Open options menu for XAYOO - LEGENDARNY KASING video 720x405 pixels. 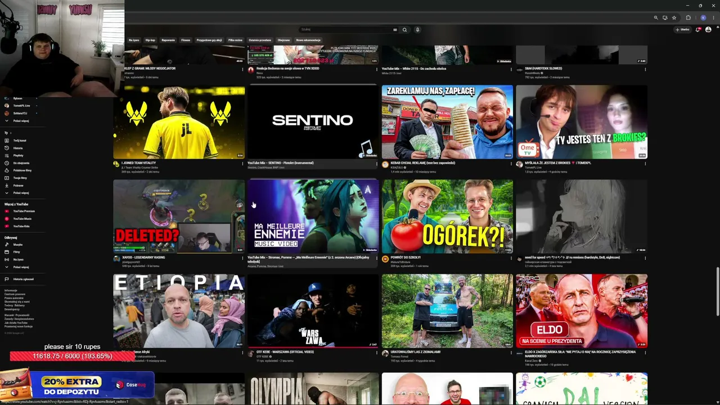[242, 258]
